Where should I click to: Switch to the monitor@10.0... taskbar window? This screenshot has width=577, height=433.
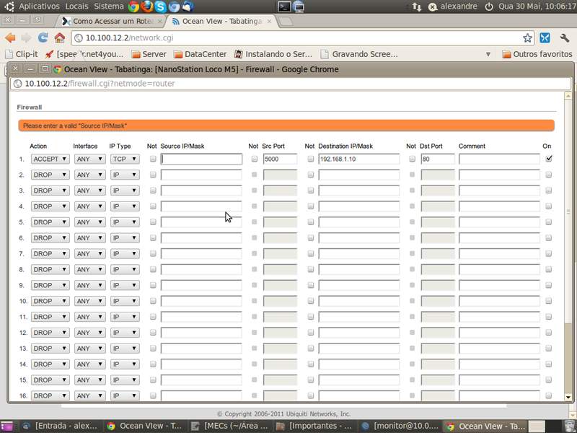tap(400, 426)
